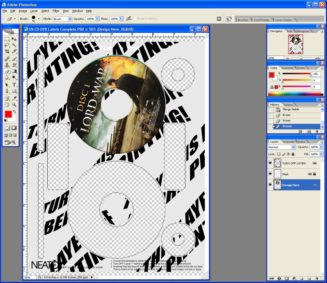Hide the Mask layer
Viewport: 327px width, 283px height.
pyautogui.click(x=270, y=174)
